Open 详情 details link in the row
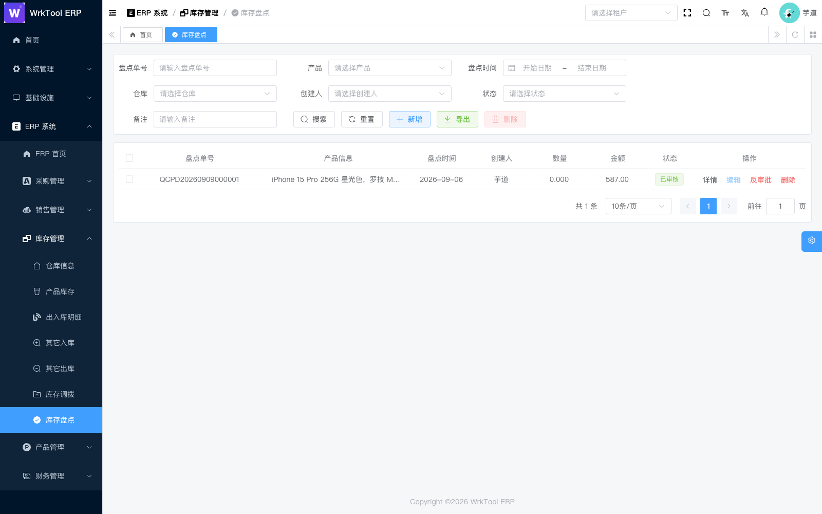 coord(710,180)
